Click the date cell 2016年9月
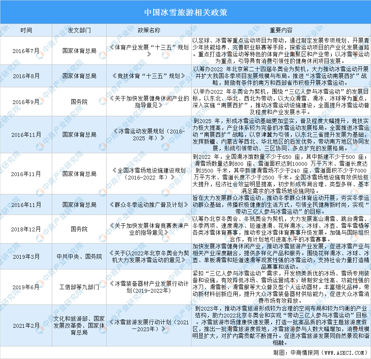 click(26, 102)
